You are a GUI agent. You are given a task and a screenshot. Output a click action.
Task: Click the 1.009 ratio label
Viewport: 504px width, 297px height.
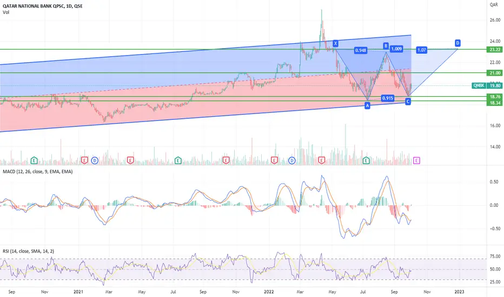tap(396, 49)
